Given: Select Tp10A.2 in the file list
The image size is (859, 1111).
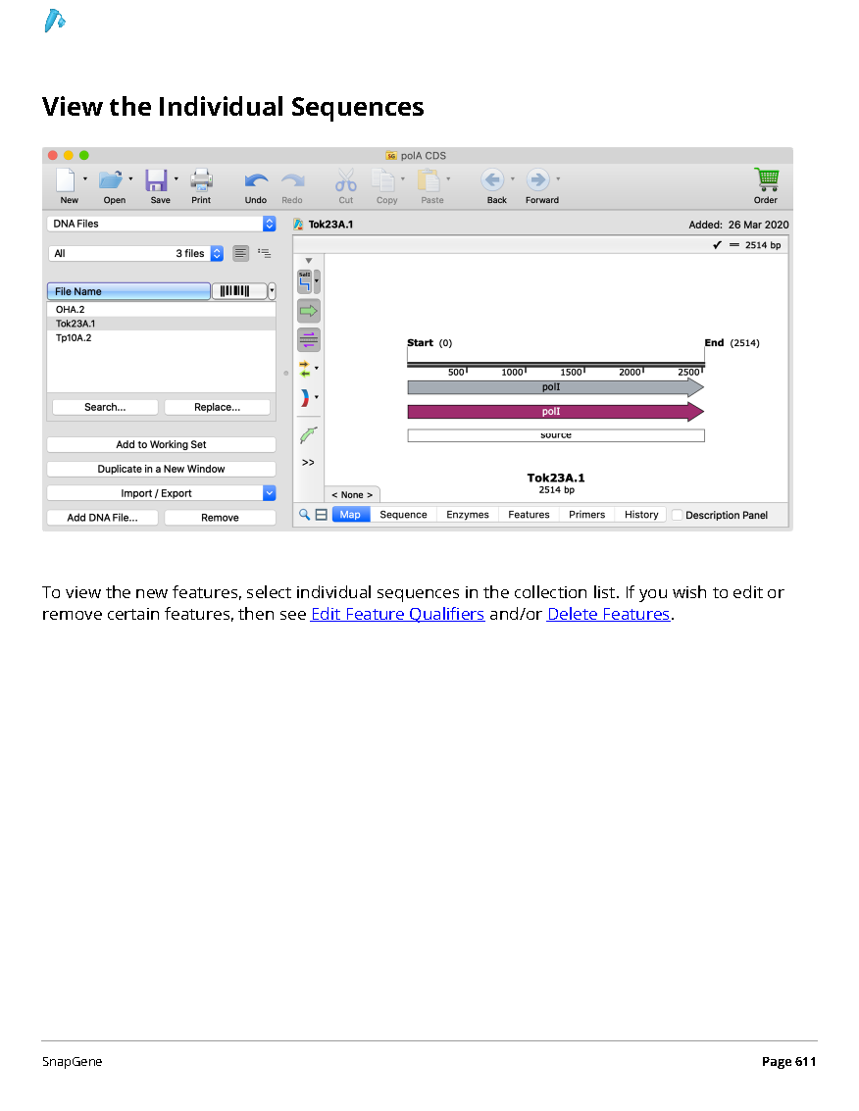Looking at the screenshot, I should 162,338.
